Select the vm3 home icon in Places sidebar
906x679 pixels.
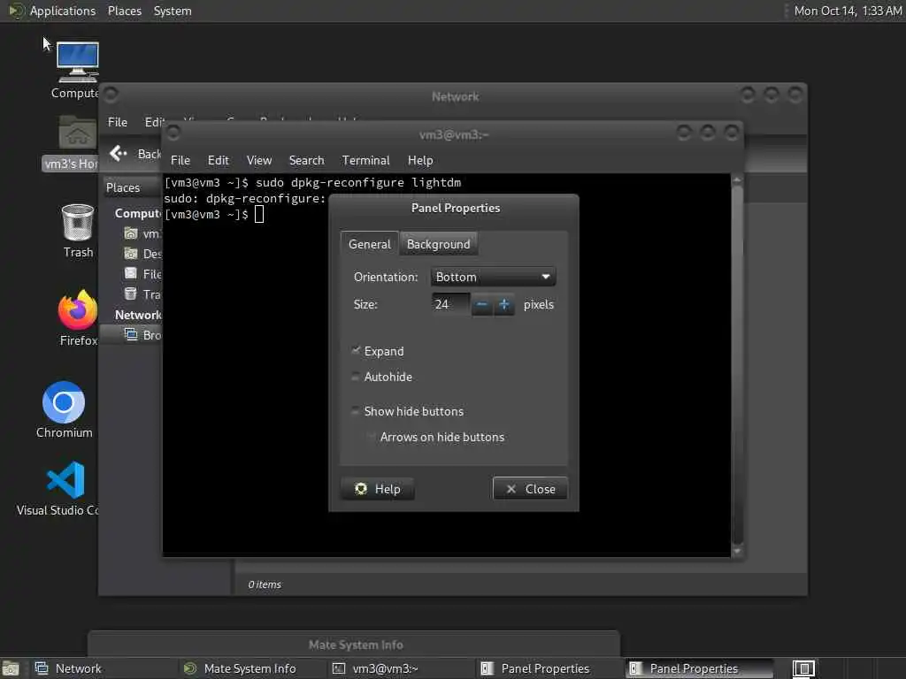click(131, 233)
